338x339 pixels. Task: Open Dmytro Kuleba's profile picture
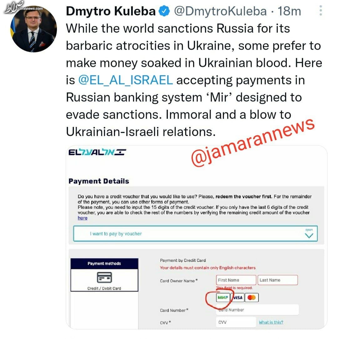[x=34, y=29]
